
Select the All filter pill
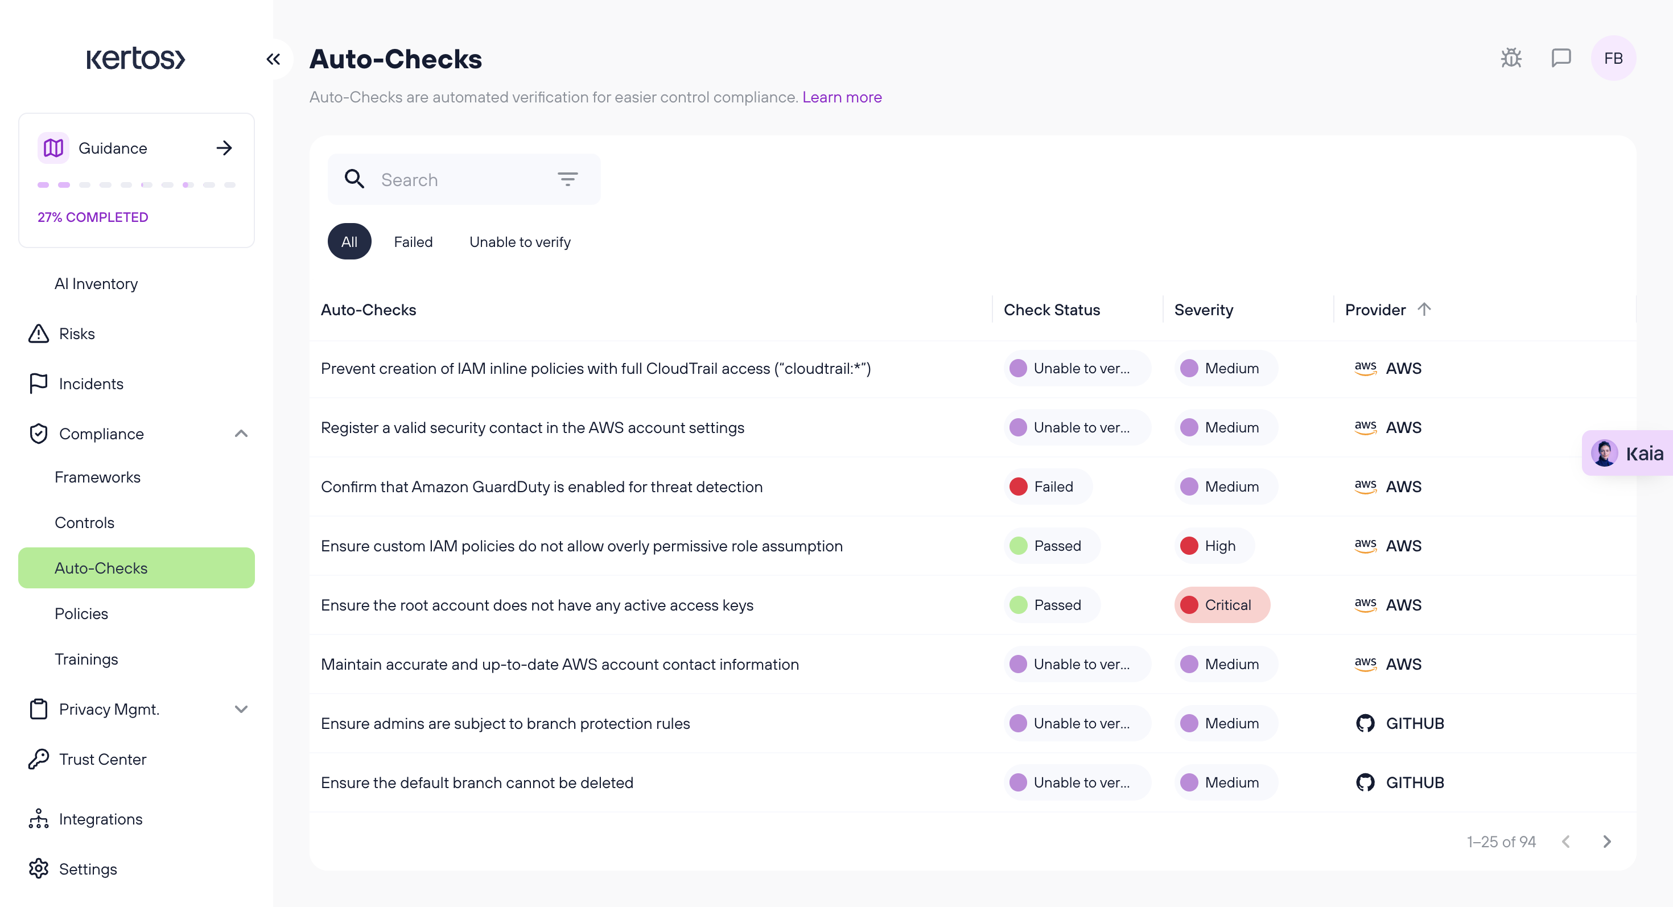point(349,241)
